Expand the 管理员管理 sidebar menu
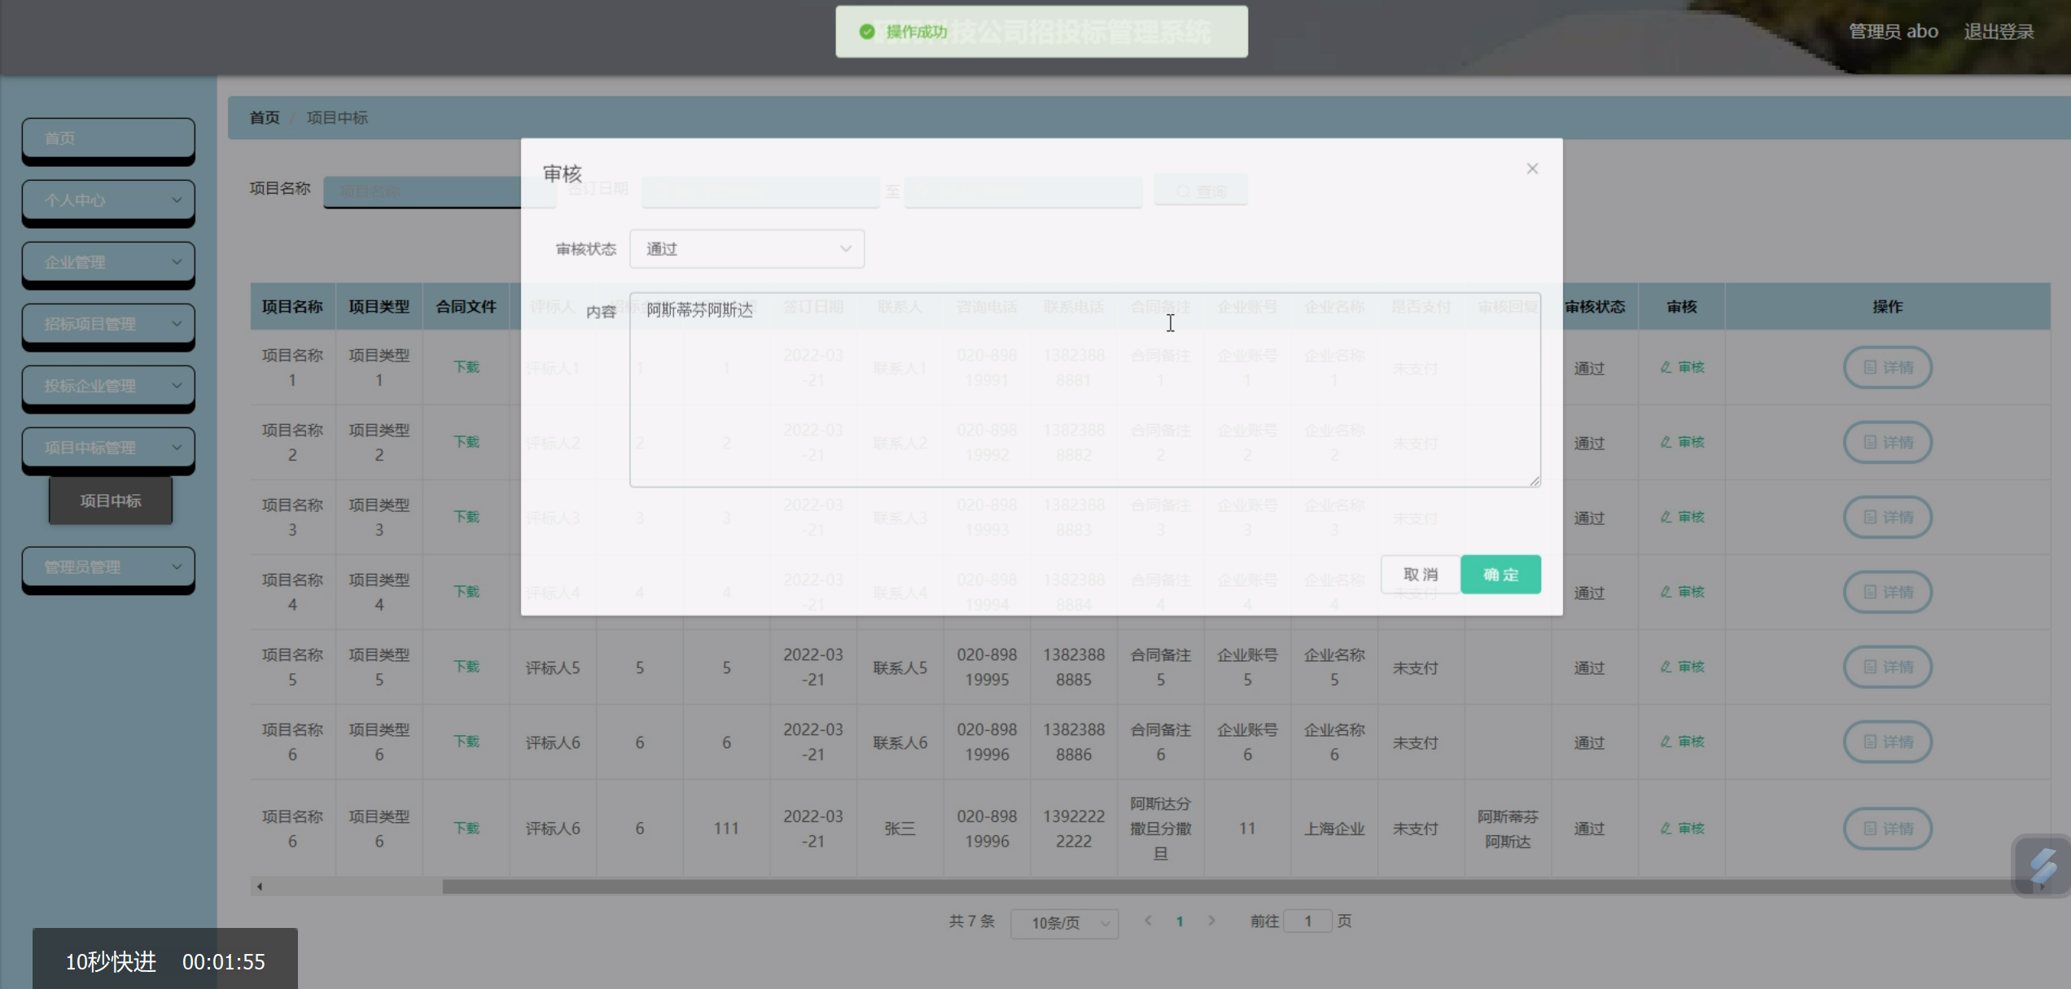Screen dimensions: 2071x989 click(x=108, y=567)
